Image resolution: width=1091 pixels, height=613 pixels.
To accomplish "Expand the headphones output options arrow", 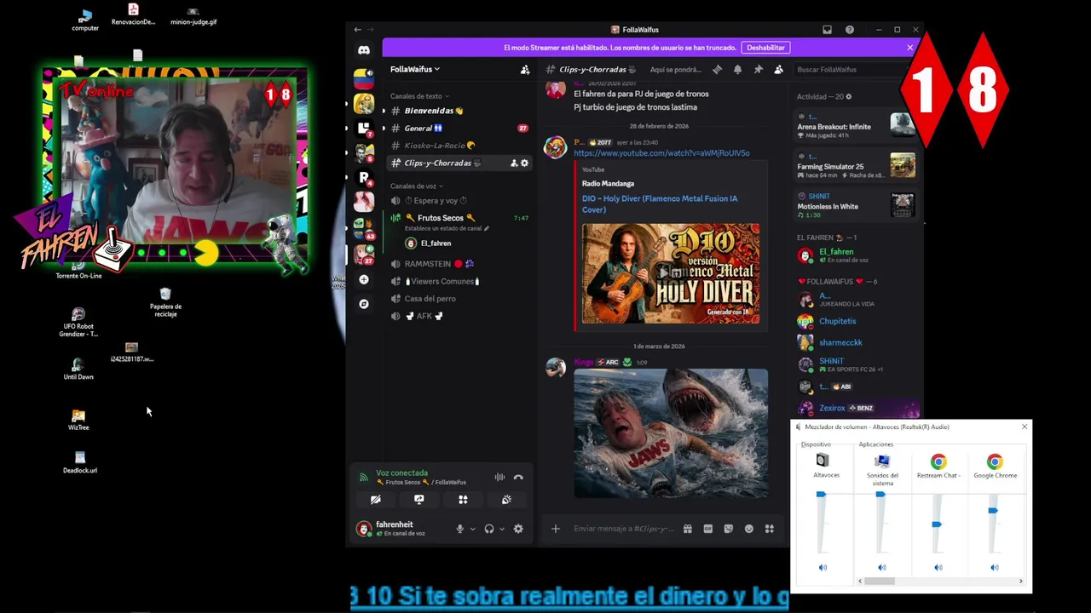I will click(x=501, y=529).
